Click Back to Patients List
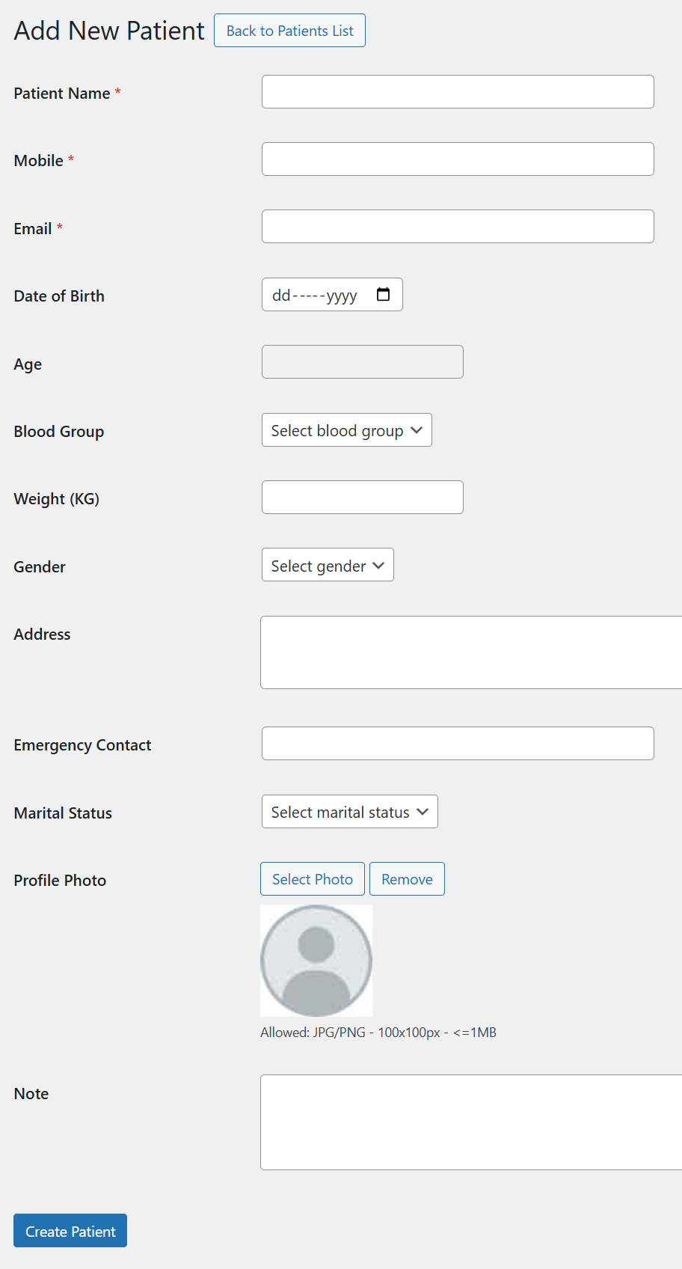Screen dimensions: 682x1269 289,31
